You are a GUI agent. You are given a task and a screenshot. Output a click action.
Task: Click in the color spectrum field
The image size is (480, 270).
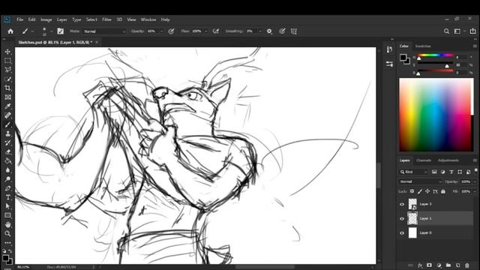pos(435,115)
